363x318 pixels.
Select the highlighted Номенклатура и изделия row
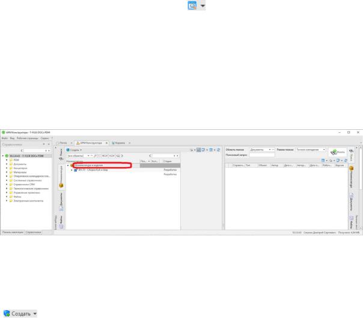(102, 165)
